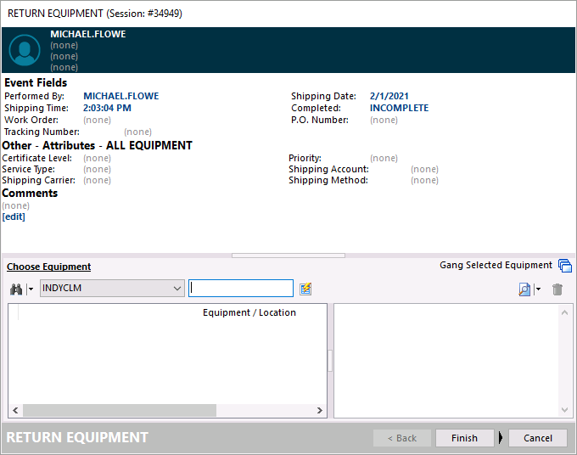This screenshot has height=455, width=577.
Task: Click the Equipment / Location column header
Action: click(249, 312)
